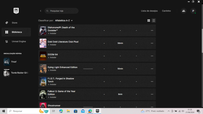Click the Epic Games logo
The image size is (203, 114).
tap(16, 11)
